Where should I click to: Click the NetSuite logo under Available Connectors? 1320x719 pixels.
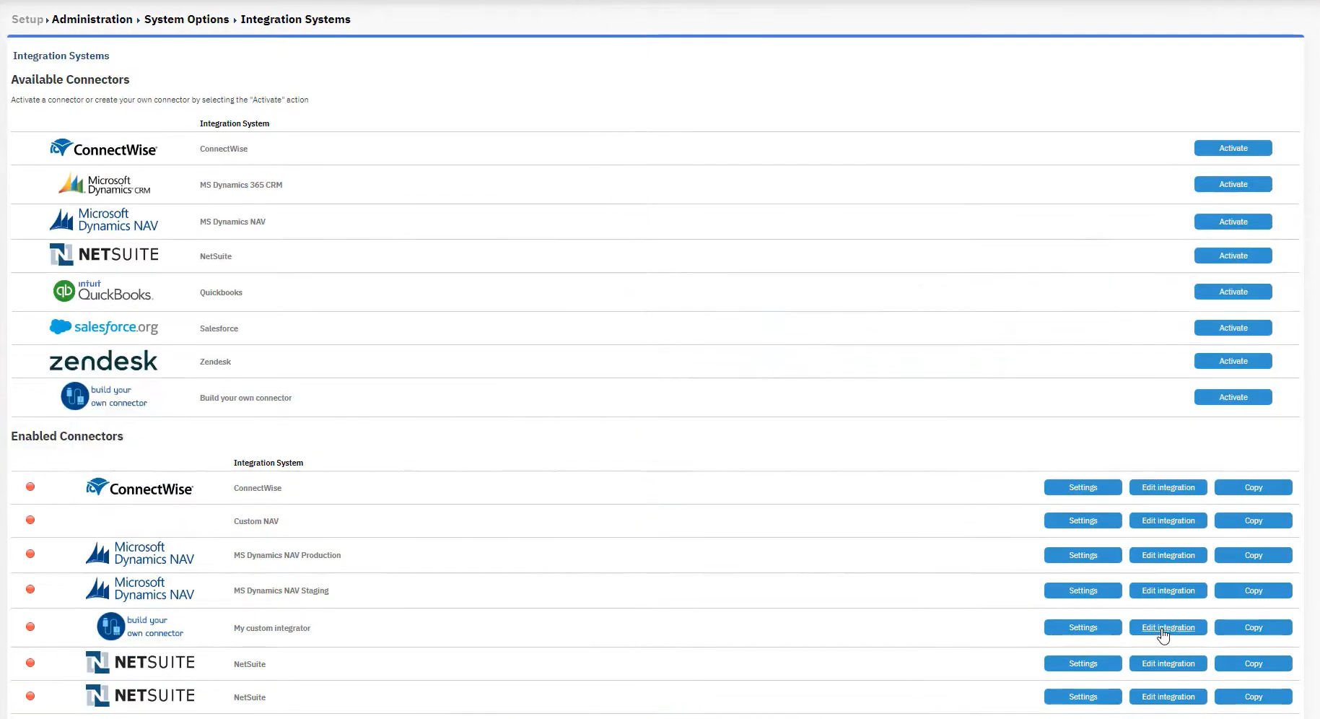click(104, 255)
